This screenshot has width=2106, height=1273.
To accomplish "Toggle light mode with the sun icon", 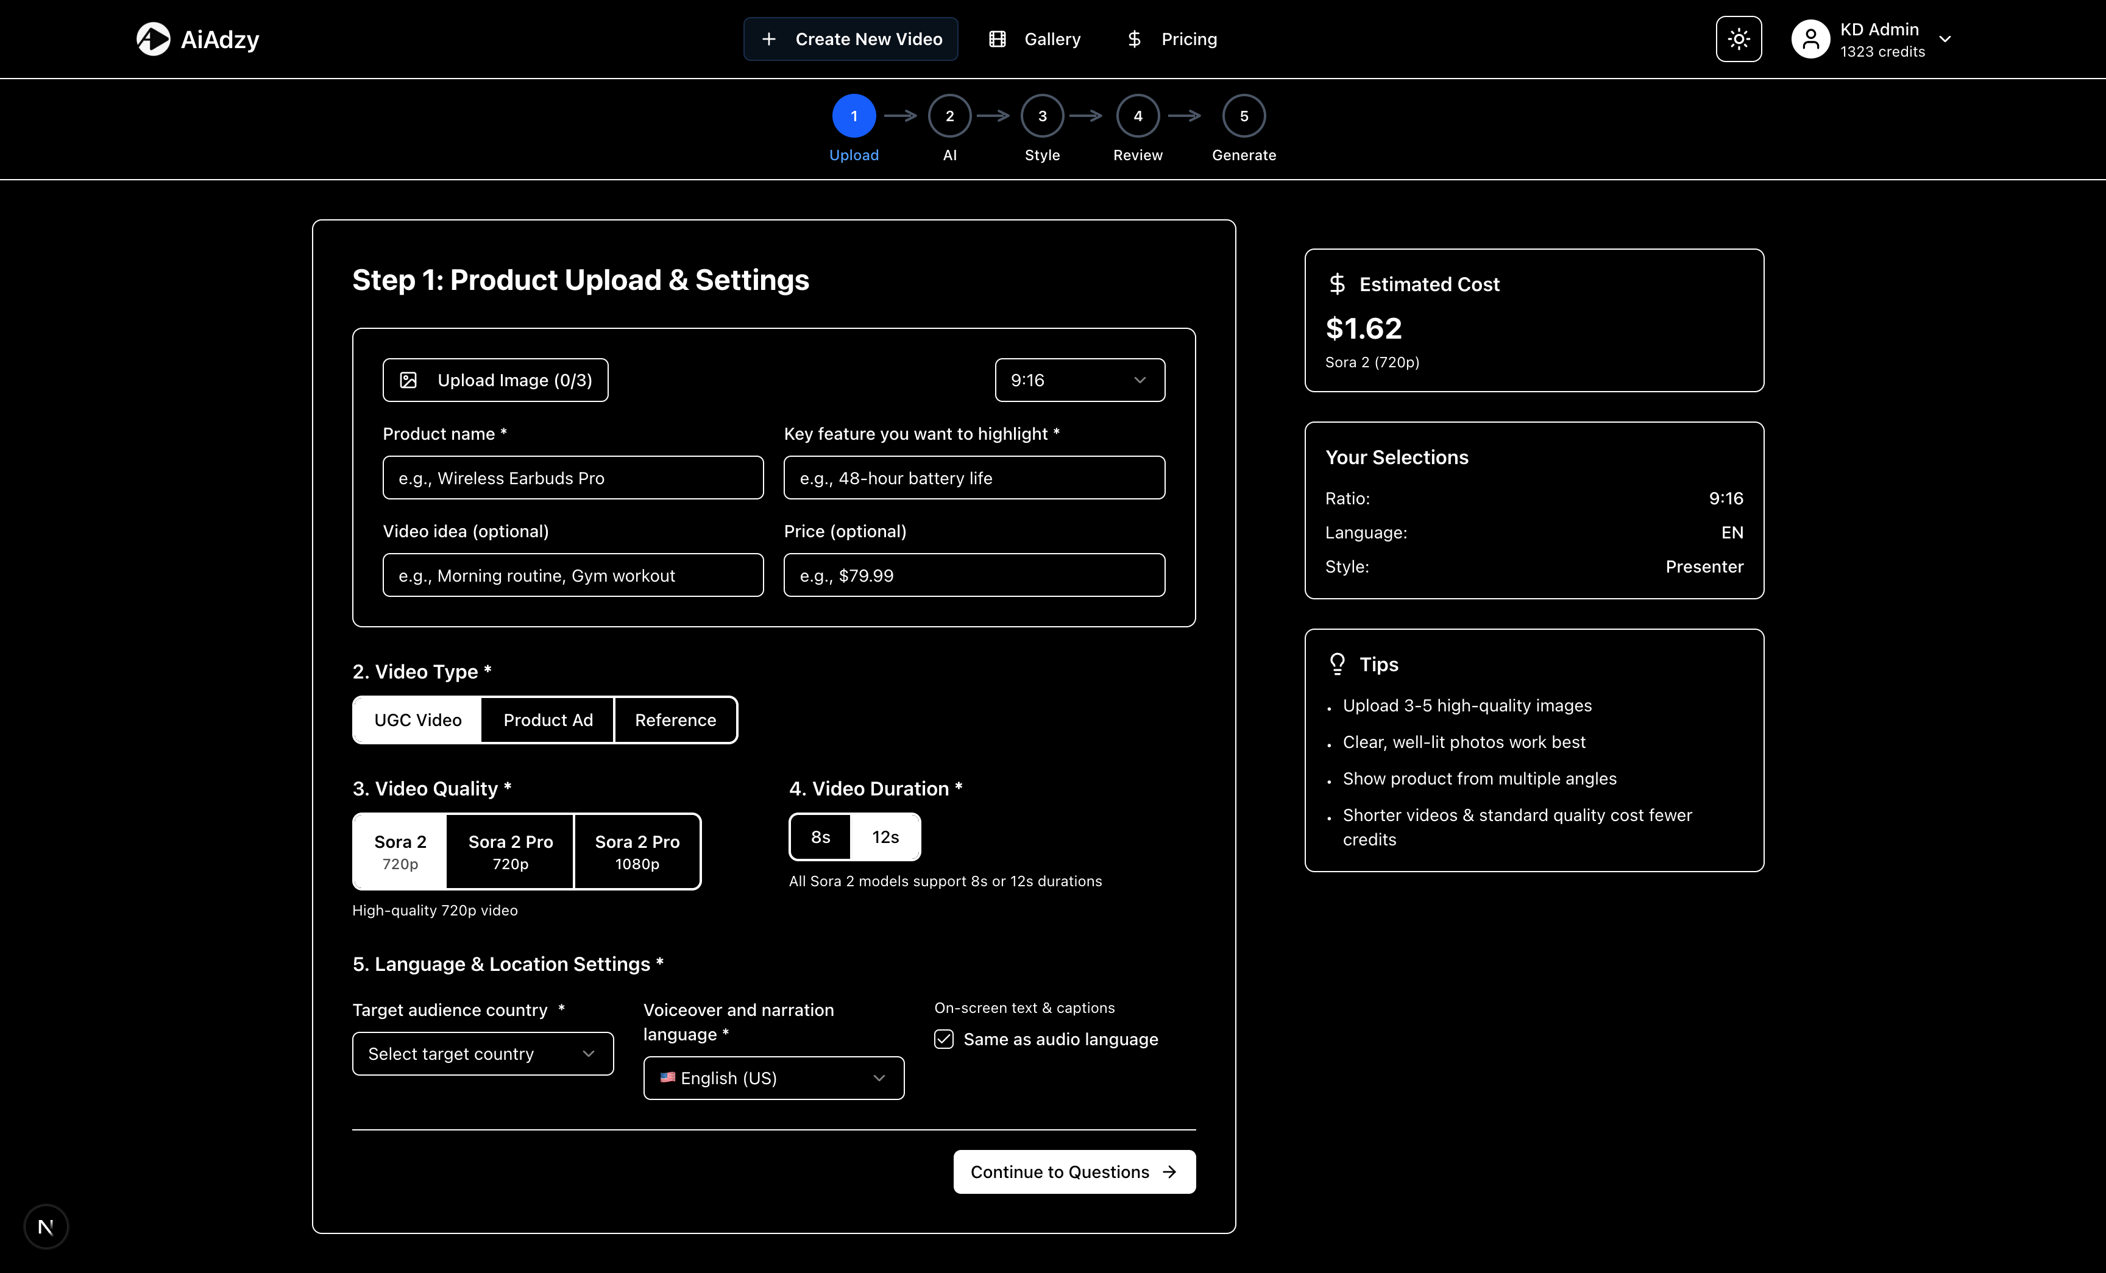I will pos(1739,38).
